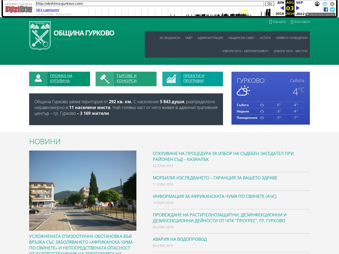Viewport: 339px width, 254px height.
Task: Open the 'МОРБИЛИ!' news headline
Action: point(215,178)
